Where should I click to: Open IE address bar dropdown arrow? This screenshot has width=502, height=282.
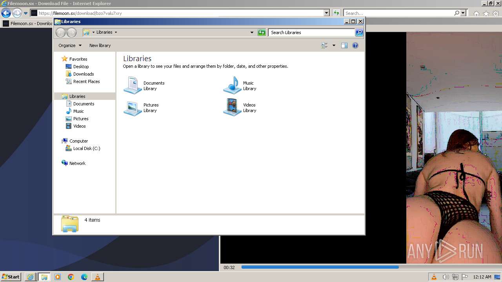click(x=326, y=13)
